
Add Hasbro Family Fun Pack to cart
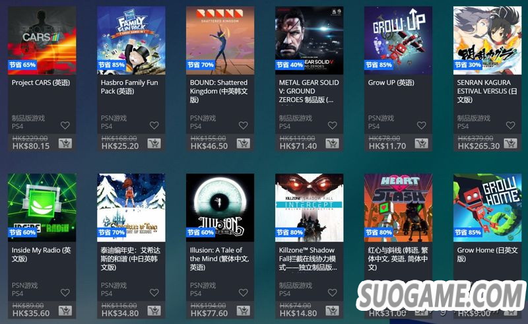154,144
